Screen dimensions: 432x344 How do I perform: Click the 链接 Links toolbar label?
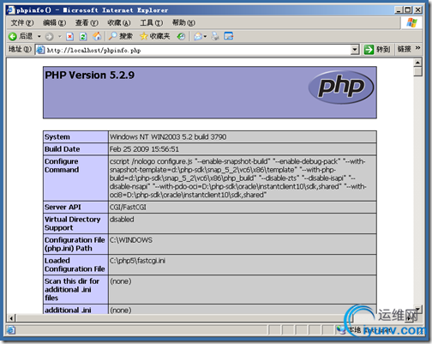[405, 49]
